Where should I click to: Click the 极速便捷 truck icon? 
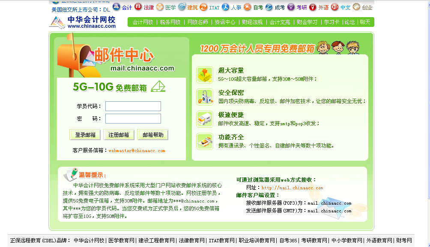[205, 119]
